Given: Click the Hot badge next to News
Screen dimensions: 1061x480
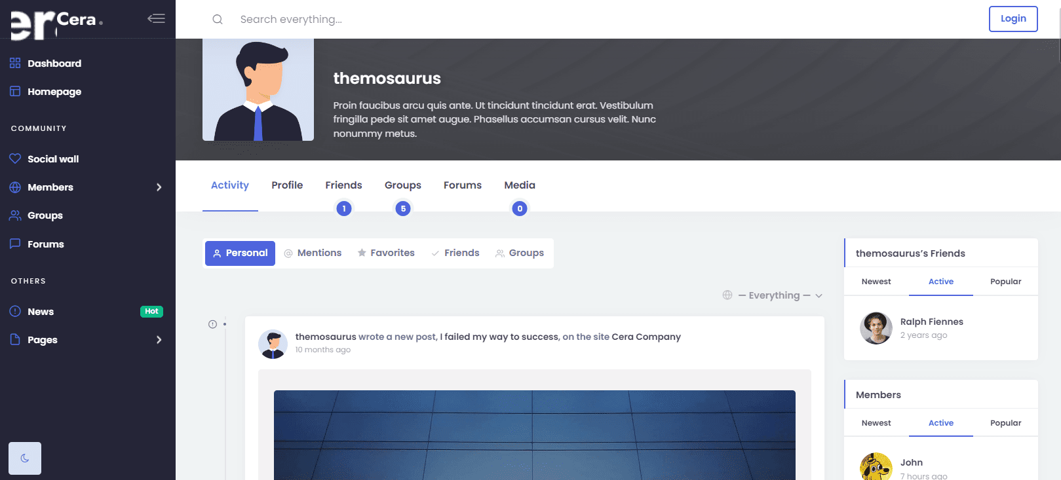Looking at the screenshot, I should pos(151,312).
